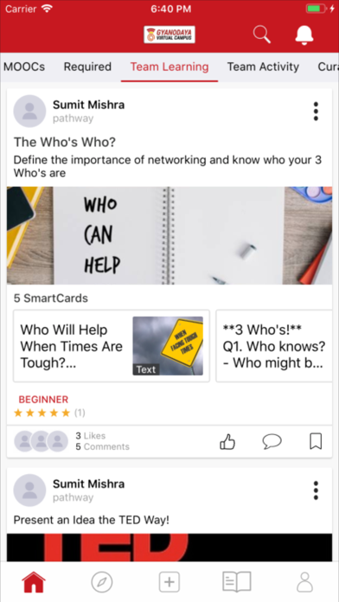The image size is (339, 602).
Task: Select the Team Activity tab
Action: tap(263, 67)
